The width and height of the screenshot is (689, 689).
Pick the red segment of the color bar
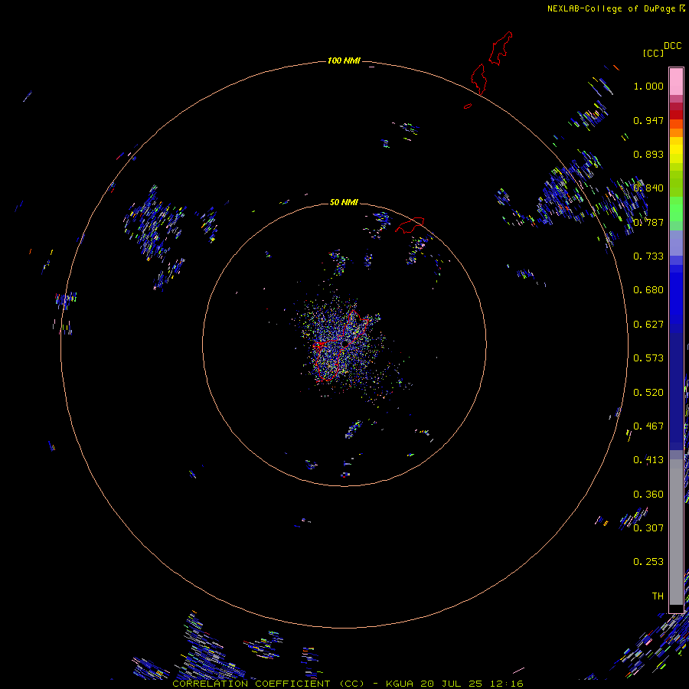point(676,115)
